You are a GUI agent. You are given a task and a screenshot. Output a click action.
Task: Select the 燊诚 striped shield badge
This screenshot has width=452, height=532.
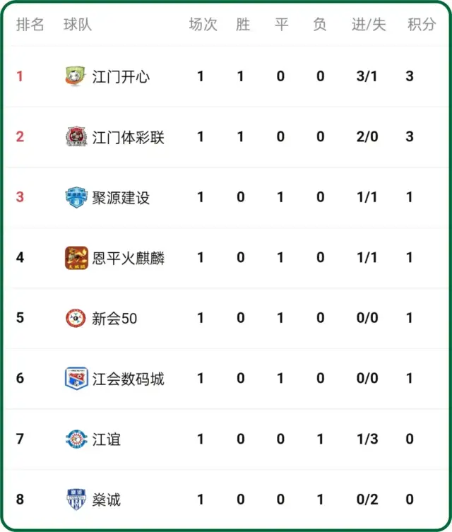76,500
